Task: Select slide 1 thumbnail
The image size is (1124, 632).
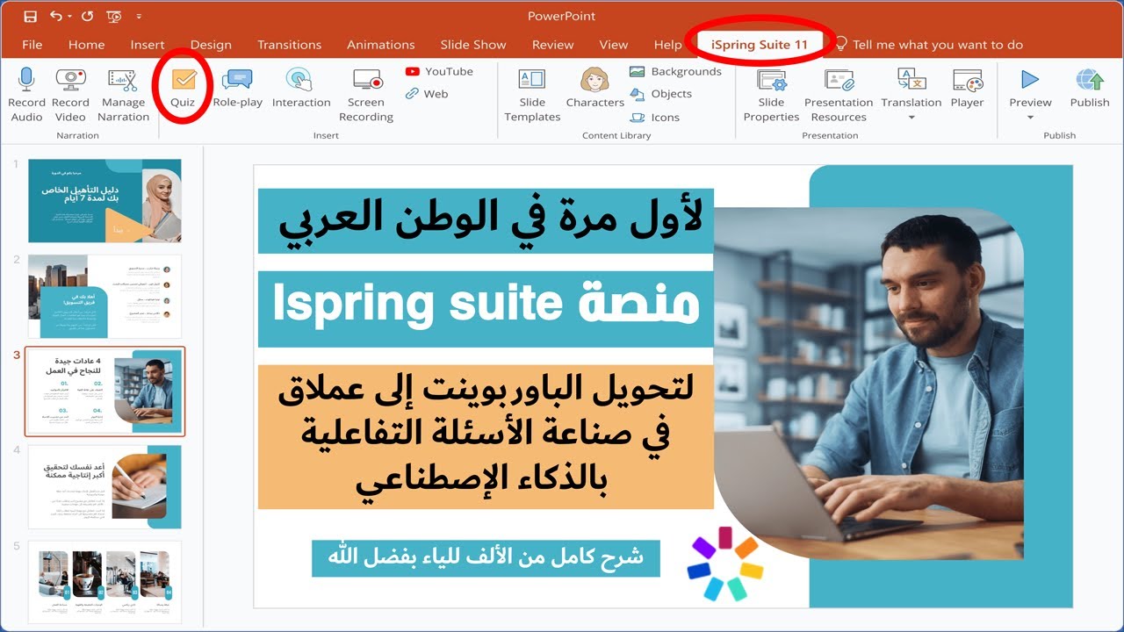Action: (x=104, y=201)
